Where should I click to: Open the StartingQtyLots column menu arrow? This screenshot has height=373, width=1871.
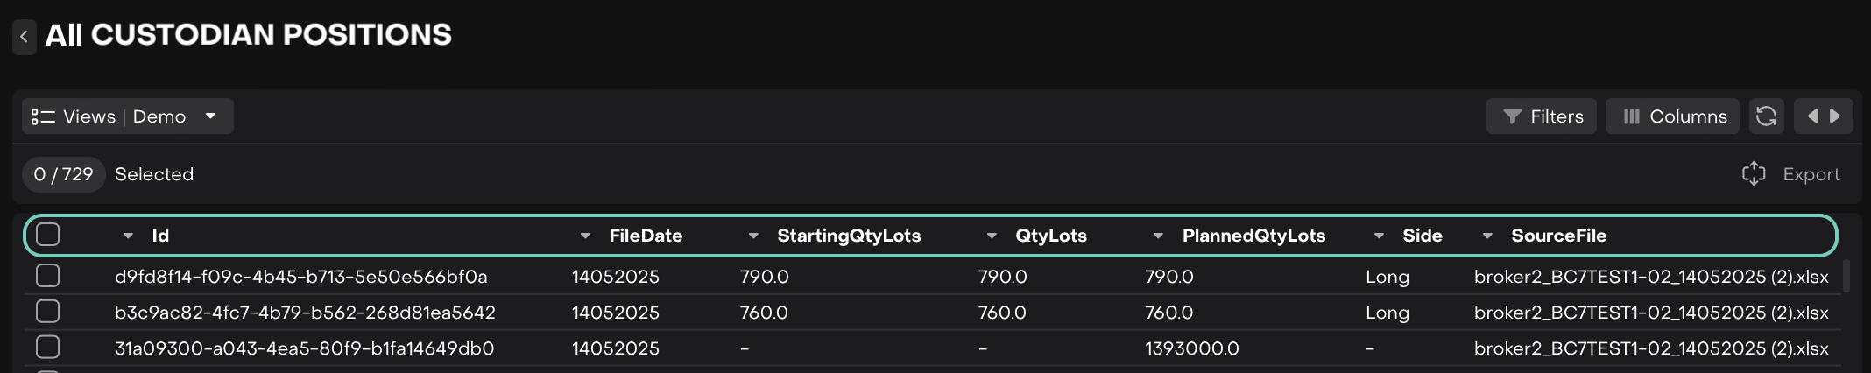(x=753, y=236)
